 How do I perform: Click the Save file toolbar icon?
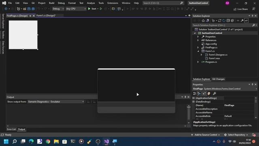[29, 9]
